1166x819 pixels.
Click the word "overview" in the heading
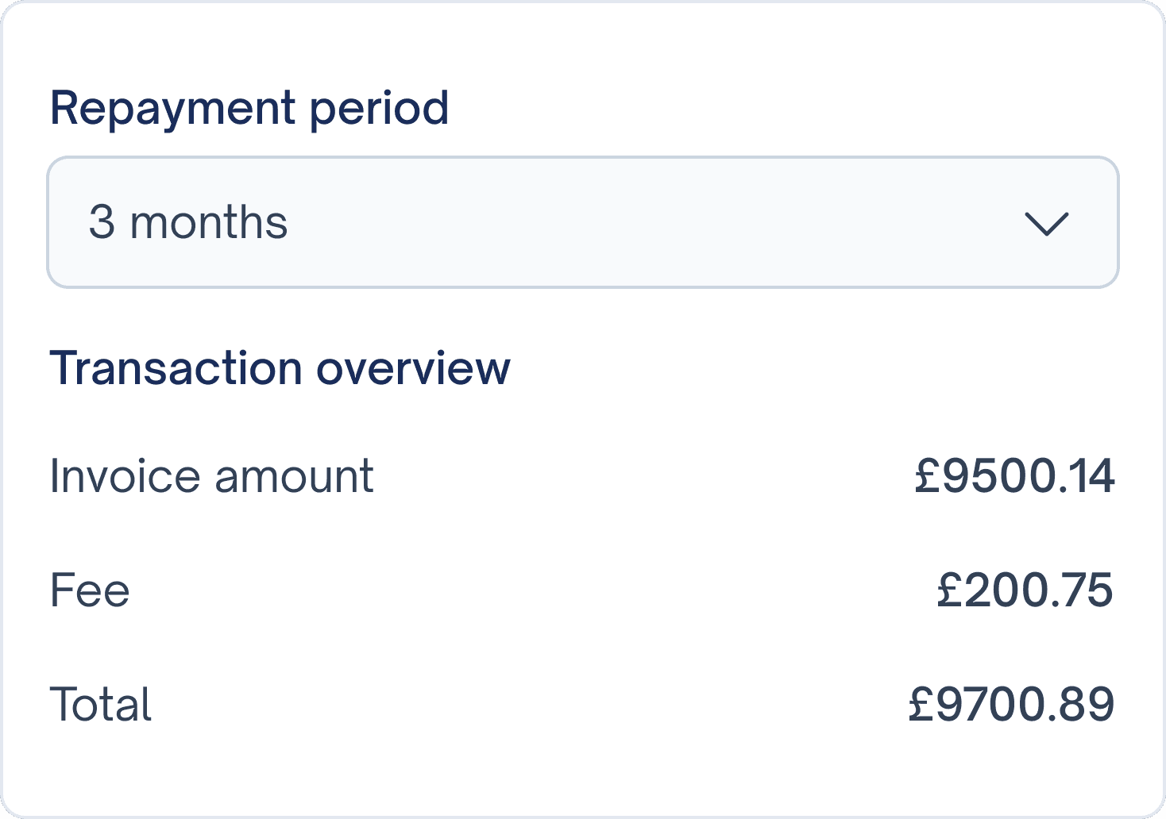[413, 368]
